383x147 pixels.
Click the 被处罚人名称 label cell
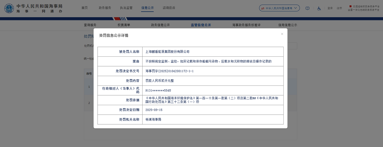120,52
